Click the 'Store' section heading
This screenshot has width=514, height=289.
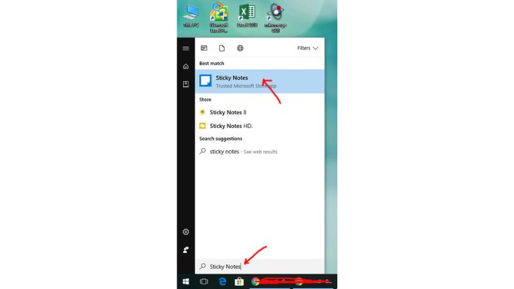(x=205, y=100)
